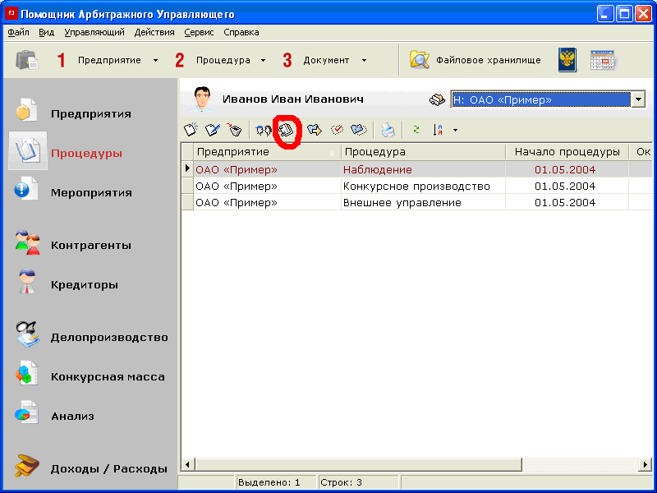The image size is (657, 493).
Task: Click the stacked documents icon circled red
Action: point(287,130)
